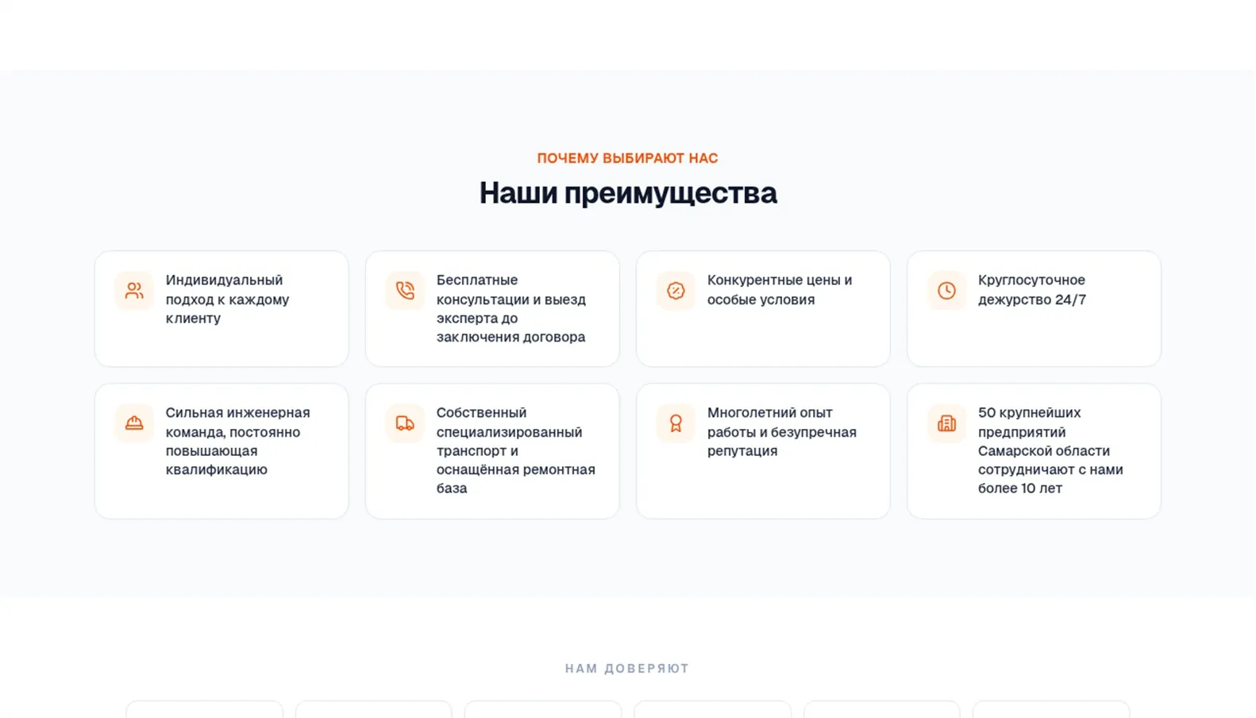
Task: Click the hard hat icon by Сильная инженерная команда
Action: 134,423
